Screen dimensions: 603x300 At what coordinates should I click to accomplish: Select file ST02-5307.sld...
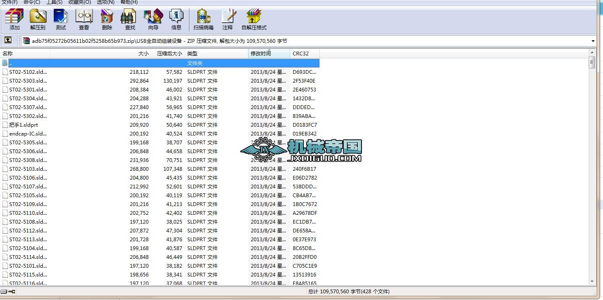(28, 107)
